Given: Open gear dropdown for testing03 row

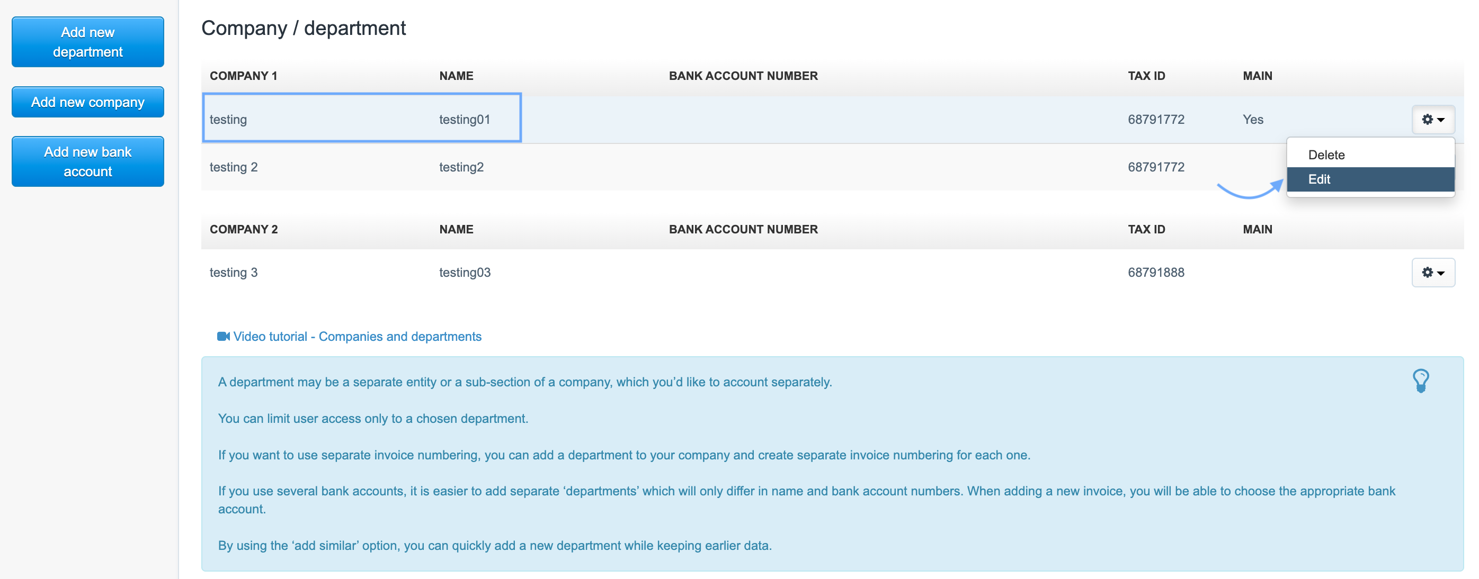Looking at the screenshot, I should coord(1432,273).
